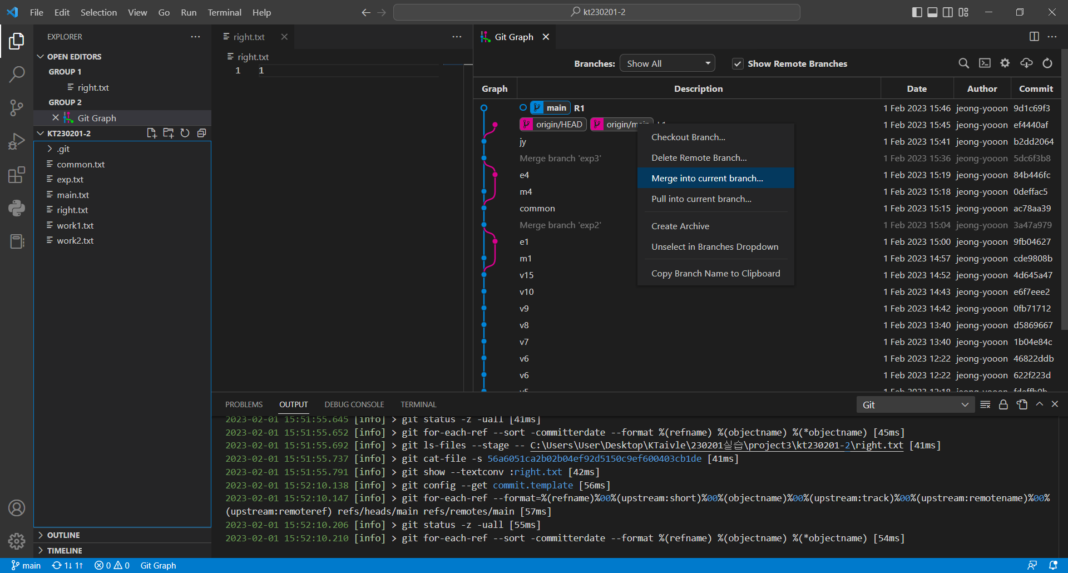
Task: Switch to the Debug Console tab
Action: point(354,404)
